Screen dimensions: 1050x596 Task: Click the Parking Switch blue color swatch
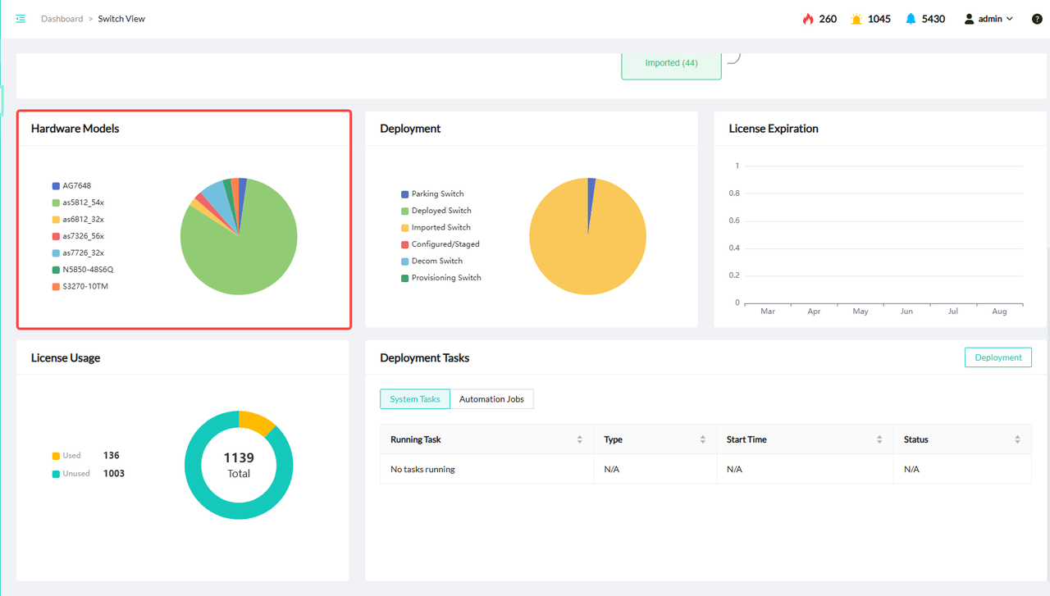(x=404, y=194)
